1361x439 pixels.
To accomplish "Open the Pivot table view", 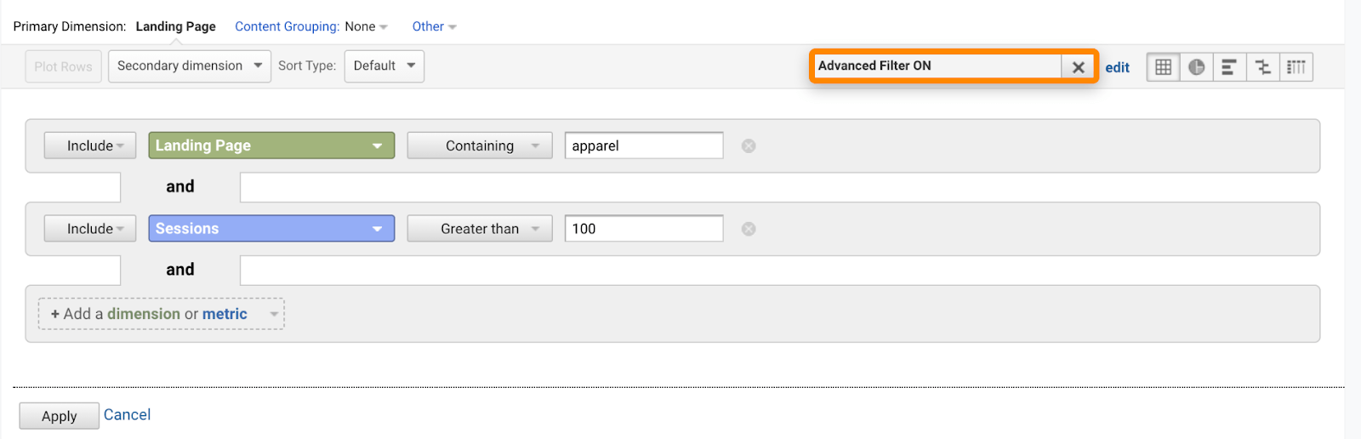I will click(1296, 67).
